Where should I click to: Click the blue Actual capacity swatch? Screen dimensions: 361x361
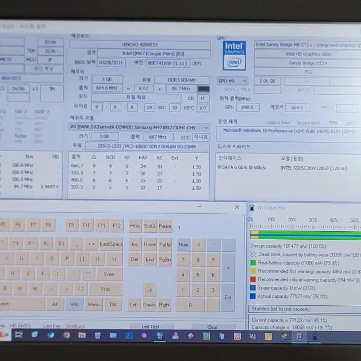coord(253,296)
